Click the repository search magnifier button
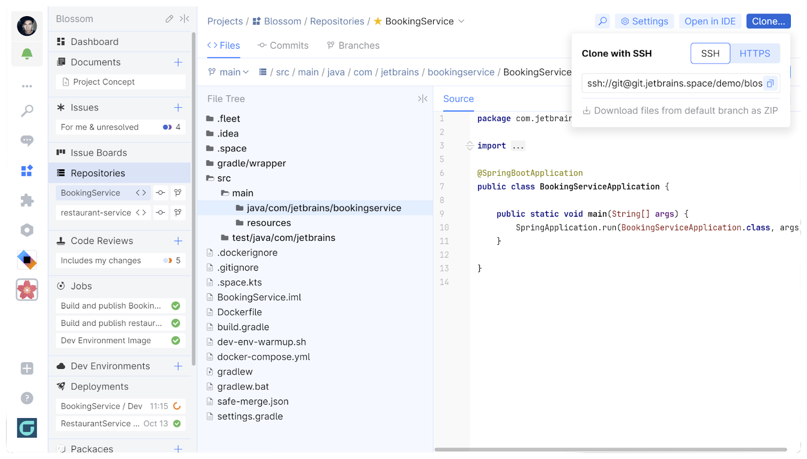The height and width of the screenshot is (459, 807). coord(602,21)
